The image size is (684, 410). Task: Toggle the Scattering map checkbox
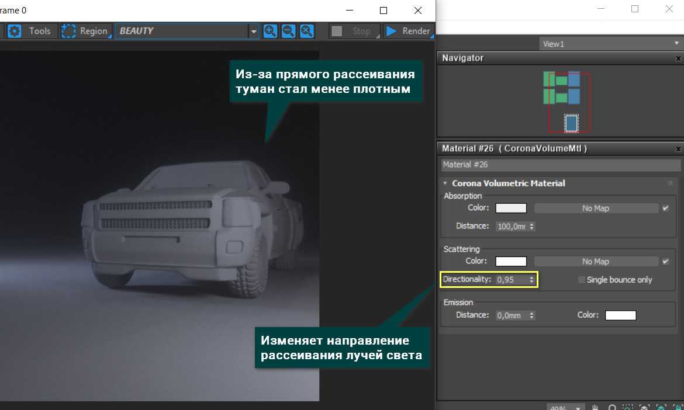pos(666,262)
